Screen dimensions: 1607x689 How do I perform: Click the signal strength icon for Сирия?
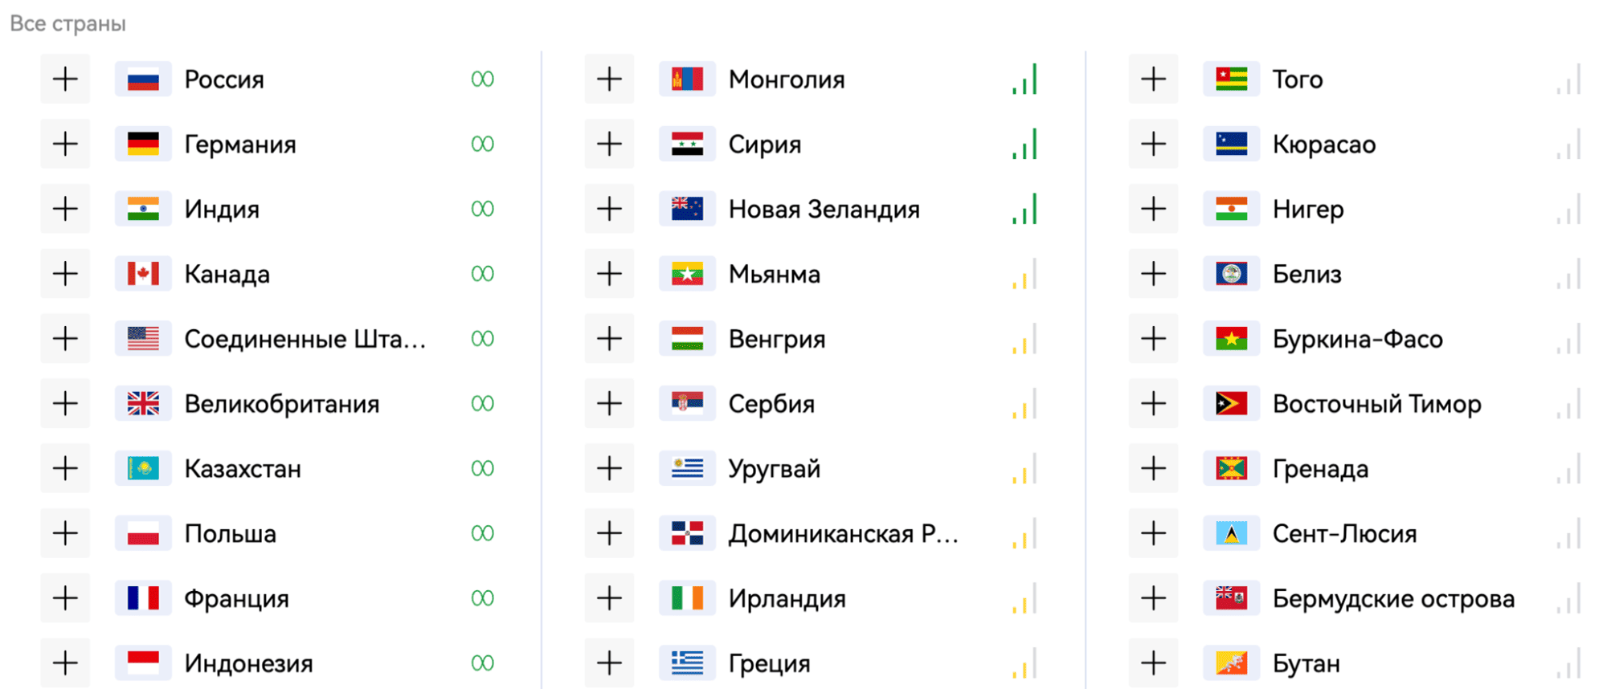point(1024,144)
